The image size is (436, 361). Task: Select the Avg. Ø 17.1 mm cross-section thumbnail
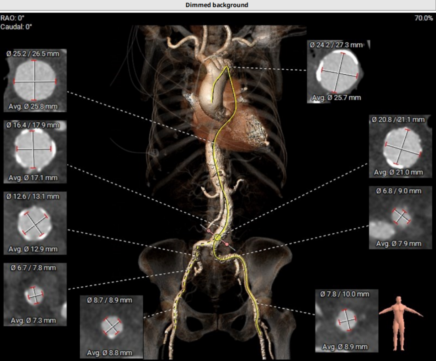(35, 152)
